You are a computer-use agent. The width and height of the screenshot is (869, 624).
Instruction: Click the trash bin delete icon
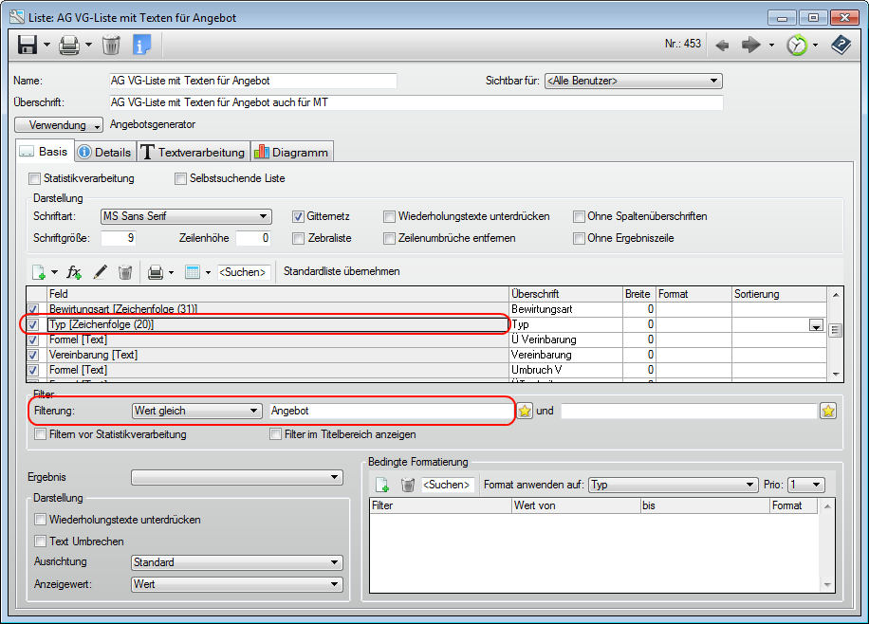pos(111,45)
